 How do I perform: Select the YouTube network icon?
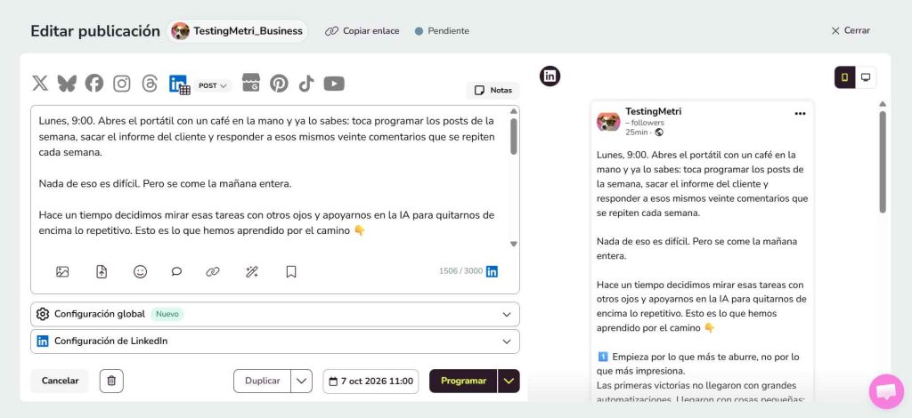pyautogui.click(x=334, y=84)
